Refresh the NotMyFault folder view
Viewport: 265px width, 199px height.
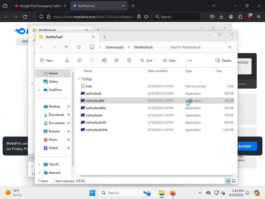[x=79, y=47]
